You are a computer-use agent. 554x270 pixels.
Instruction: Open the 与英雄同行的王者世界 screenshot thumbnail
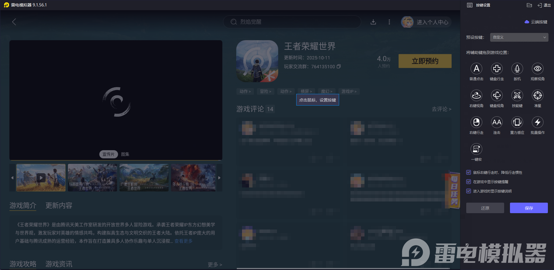click(x=92, y=178)
